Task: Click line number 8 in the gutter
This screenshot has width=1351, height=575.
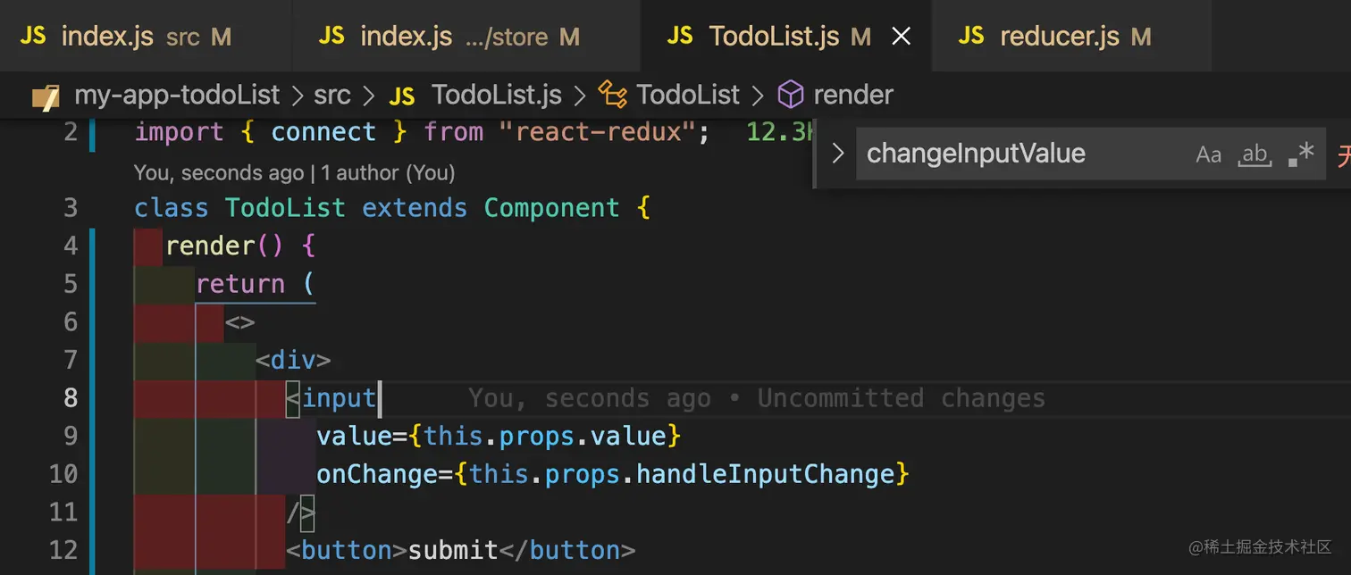Action: tap(71, 397)
